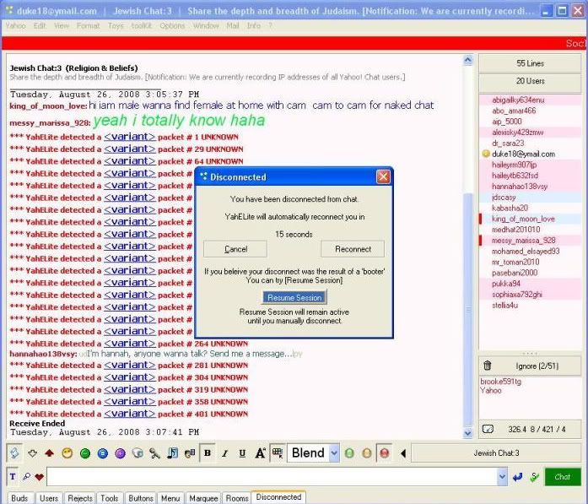Open the yellow smiley emoticon picker
This screenshot has width=588, height=504.
point(67,453)
